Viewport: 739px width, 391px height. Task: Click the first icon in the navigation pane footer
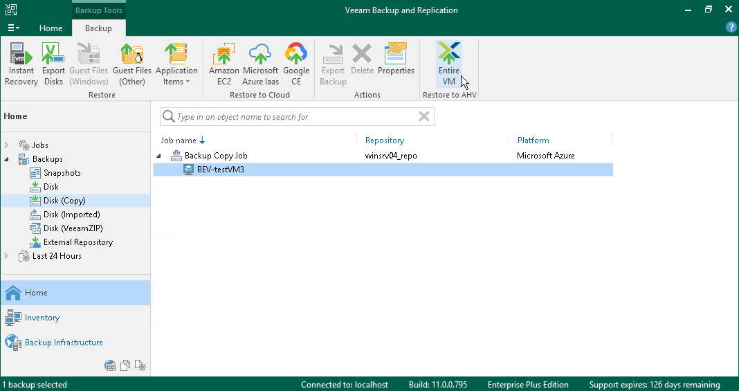pos(110,365)
